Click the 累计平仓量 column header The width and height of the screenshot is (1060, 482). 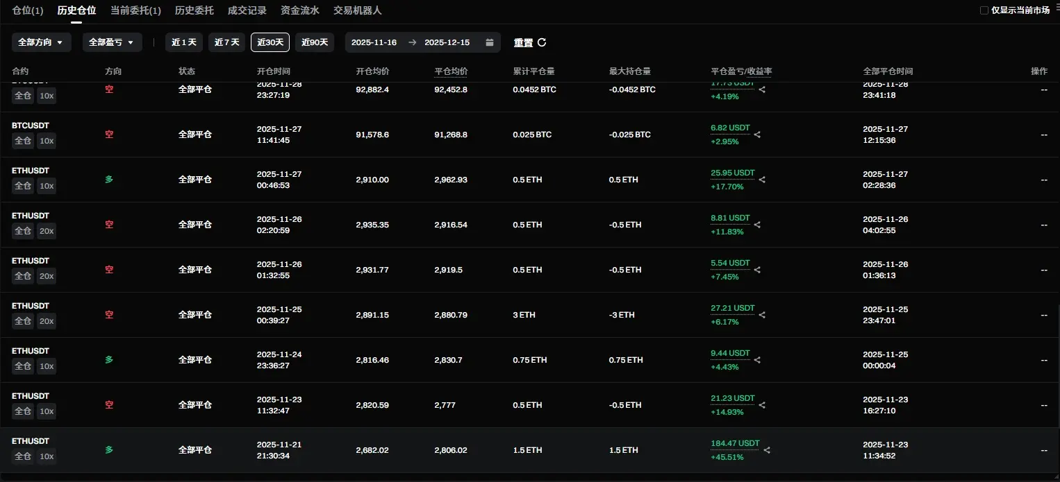[533, 71]
